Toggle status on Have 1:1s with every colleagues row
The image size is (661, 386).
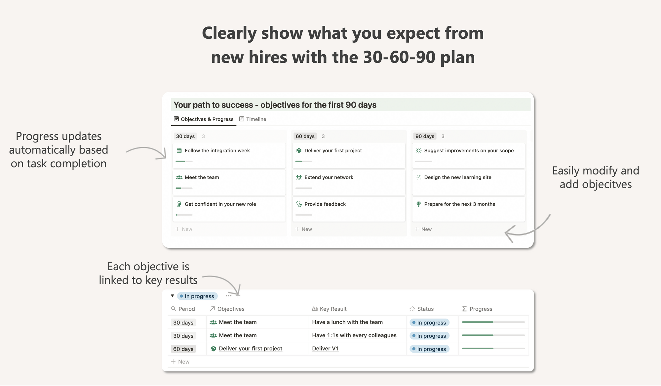[429, 335]
